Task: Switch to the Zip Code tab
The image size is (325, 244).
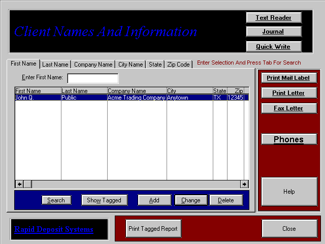Action: pos(178,65)
